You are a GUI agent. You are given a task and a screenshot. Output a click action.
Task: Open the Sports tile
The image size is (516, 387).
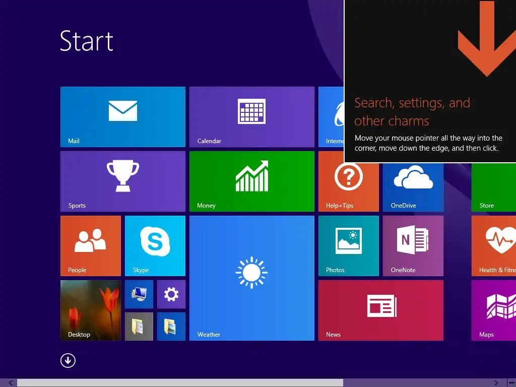coord(123,181)
